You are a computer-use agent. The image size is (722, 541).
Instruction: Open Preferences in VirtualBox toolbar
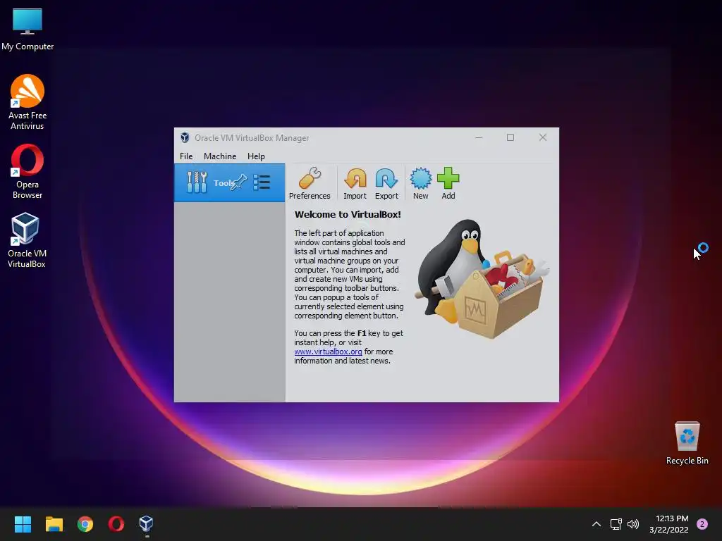tap(310, 183)
